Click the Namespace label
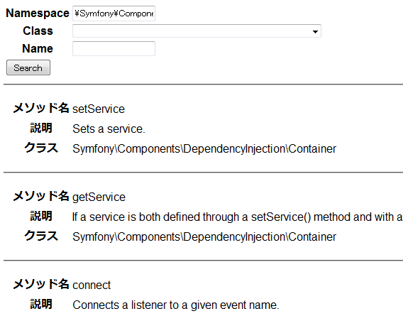The height and width of the screenshot is (316, 403). tap(38, 13)
